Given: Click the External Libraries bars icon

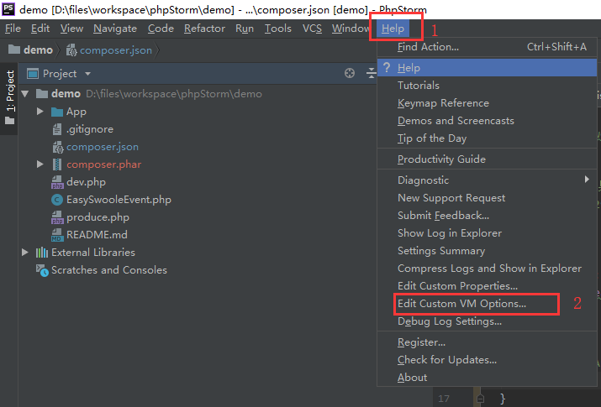Looking at the screenshot, I should coord(42,253).
